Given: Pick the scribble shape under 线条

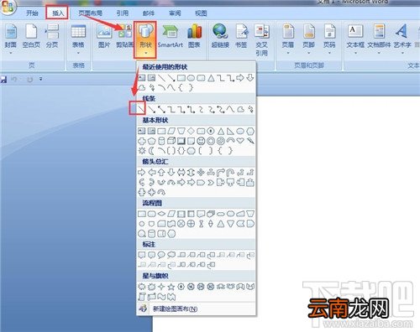Looking at the screenshot, I should point(250,110).
